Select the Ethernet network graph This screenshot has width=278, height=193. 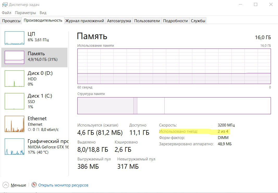[14, 124]
